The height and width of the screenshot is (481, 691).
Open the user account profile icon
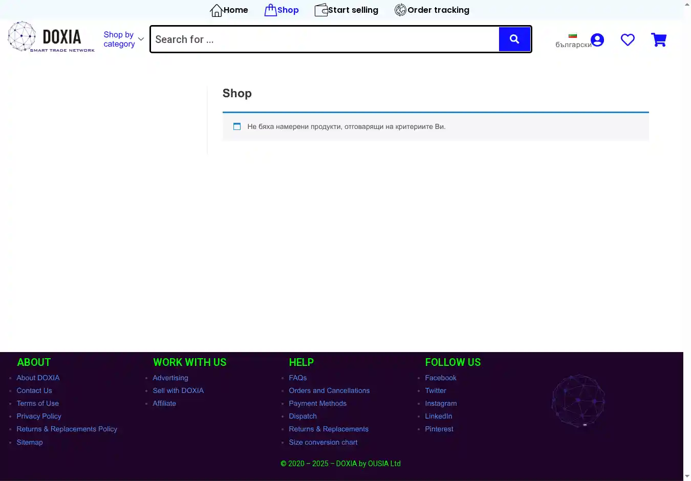[597, 40]
